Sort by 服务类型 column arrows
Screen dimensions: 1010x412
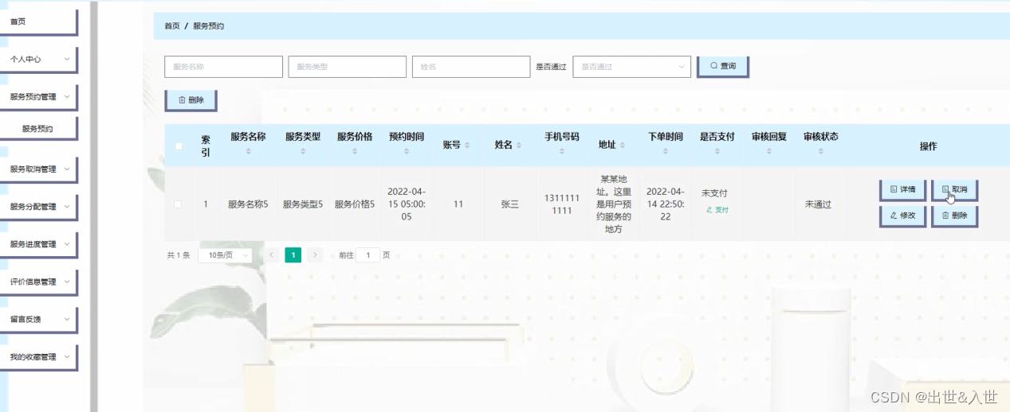click(x=303, y=150)
